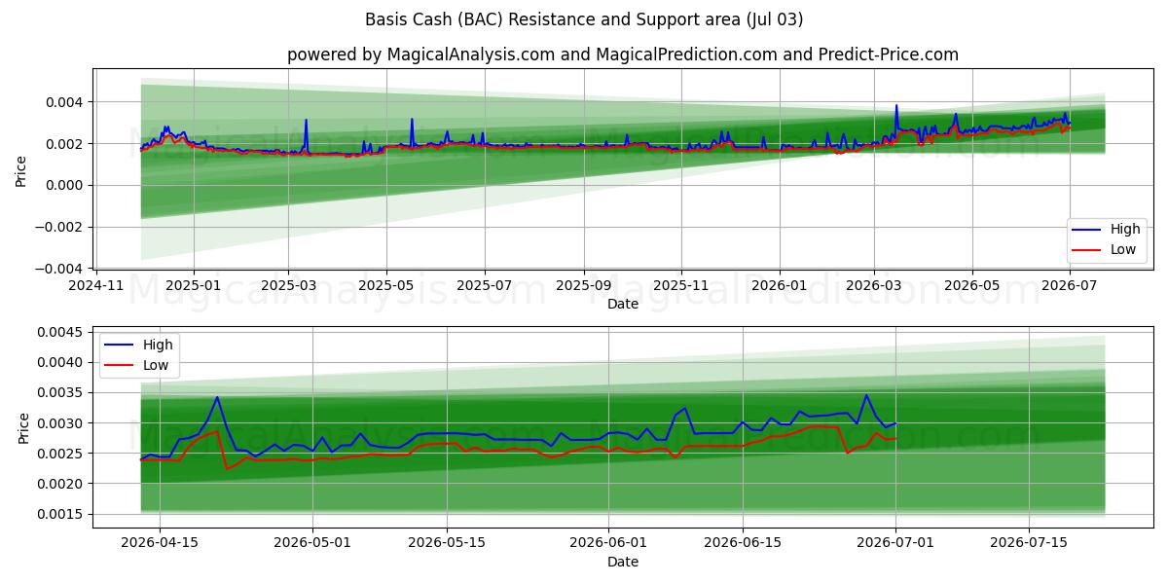Viewport: 1168px width, 584px height.
Task: Click the bottom chart x-axis label '2026-05-15'
Action: [x=447, y=544]
